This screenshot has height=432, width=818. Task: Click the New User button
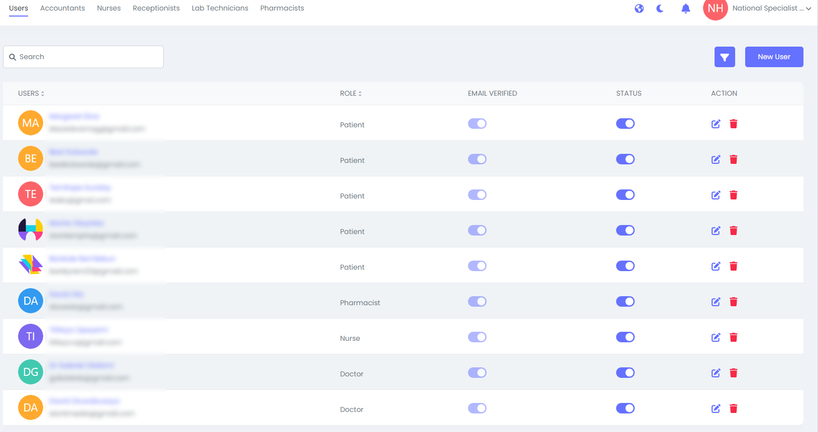774,57
